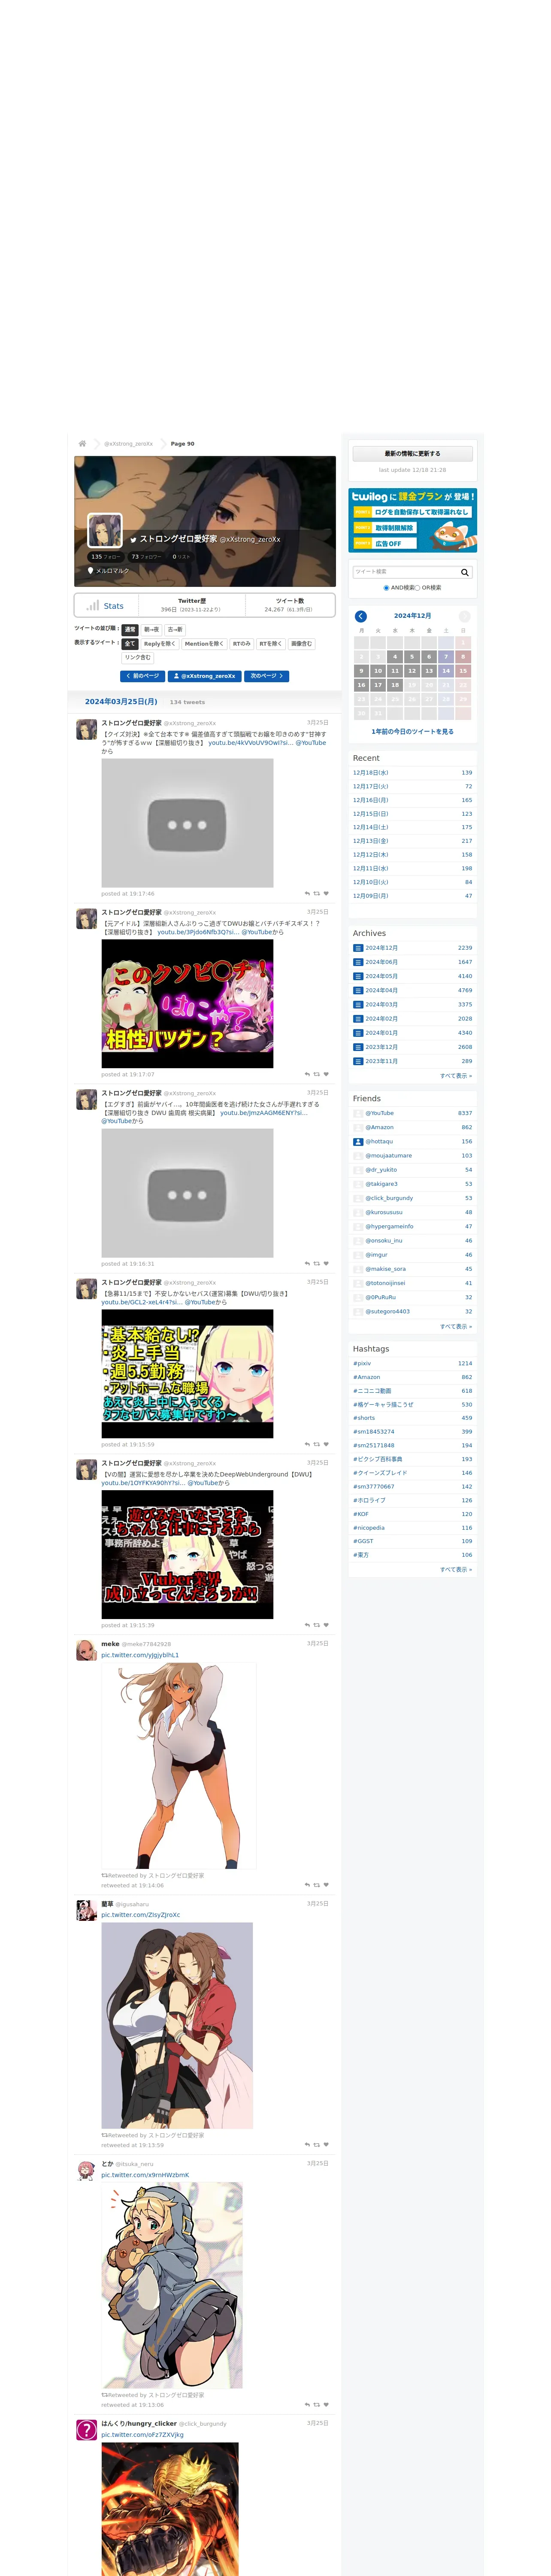Click list icon next to 2024年12月 archive
The height and width of the screenshot is (2576, 551).
[x=358, y=948]
